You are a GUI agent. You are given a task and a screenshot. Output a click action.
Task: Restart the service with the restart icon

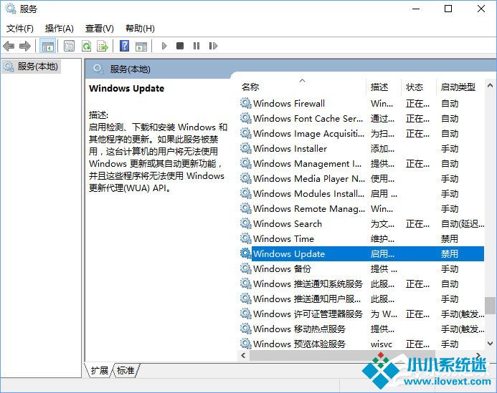213,47
